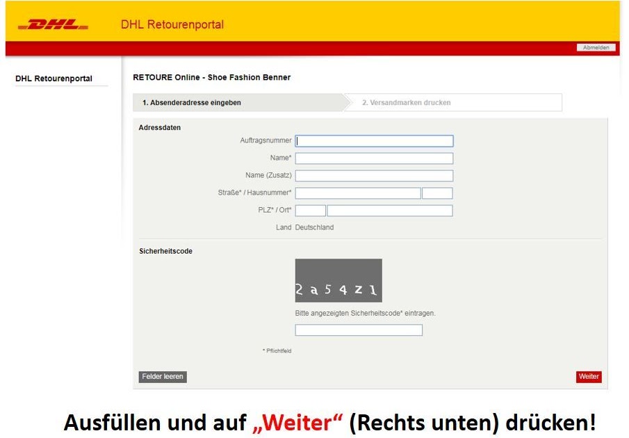Click the DHL Retourenportal header title
Image resolution: width=629 pixels, height=438 pixels.
[172, 24]
